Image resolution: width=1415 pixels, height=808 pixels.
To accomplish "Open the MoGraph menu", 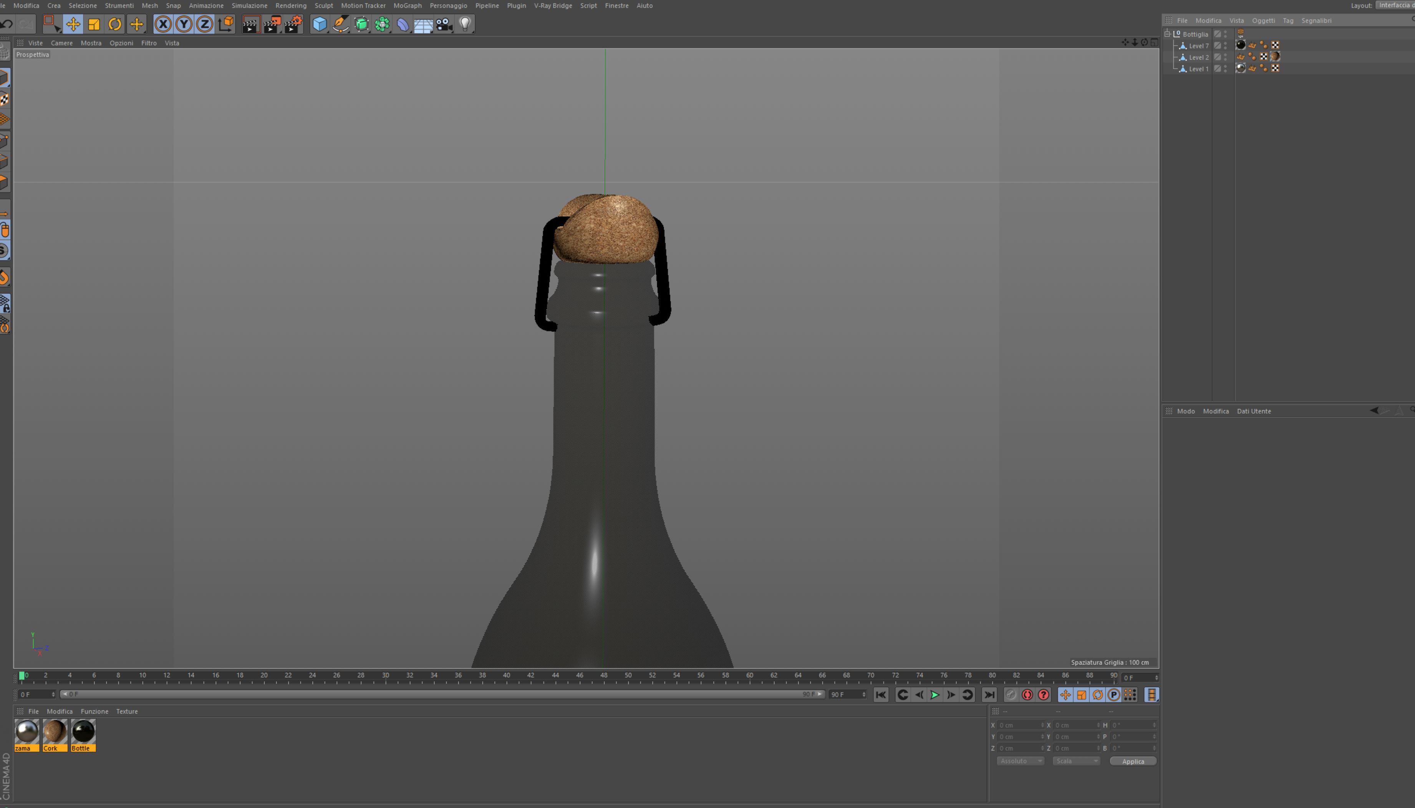I will [x=407, y=5].
